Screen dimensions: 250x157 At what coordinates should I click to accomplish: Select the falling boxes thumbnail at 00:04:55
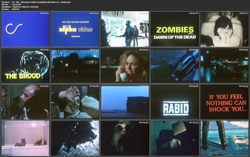[x=175, y=138]
